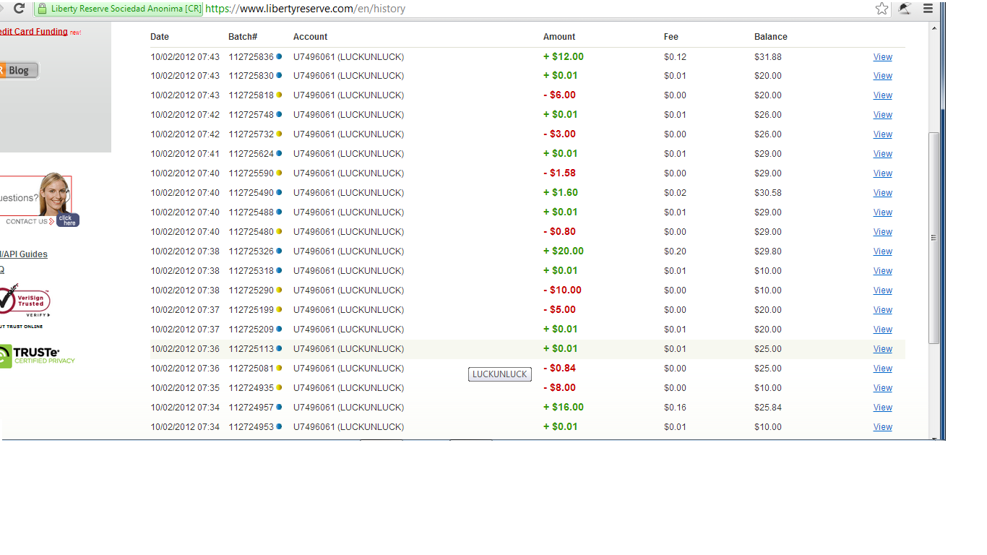View details of the +$20.00 transaction

(882, 251)
